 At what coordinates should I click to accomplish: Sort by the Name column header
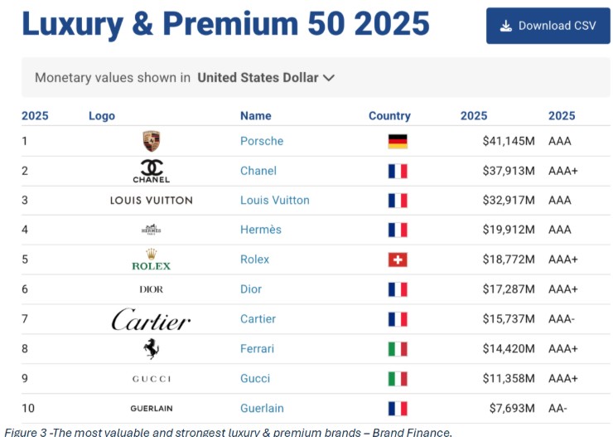tap(256, 116)
